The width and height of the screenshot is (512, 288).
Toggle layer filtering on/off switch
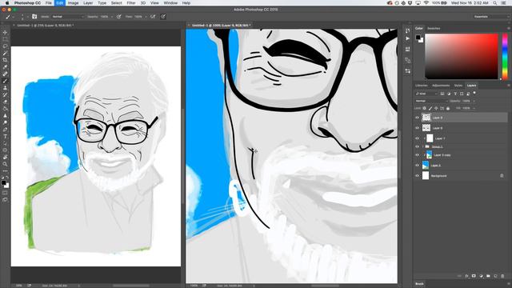(474, 93)
